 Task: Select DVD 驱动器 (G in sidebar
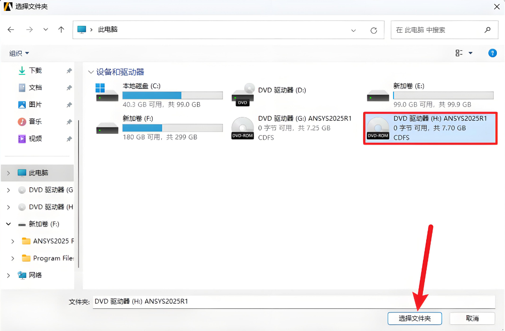[45, 190]
